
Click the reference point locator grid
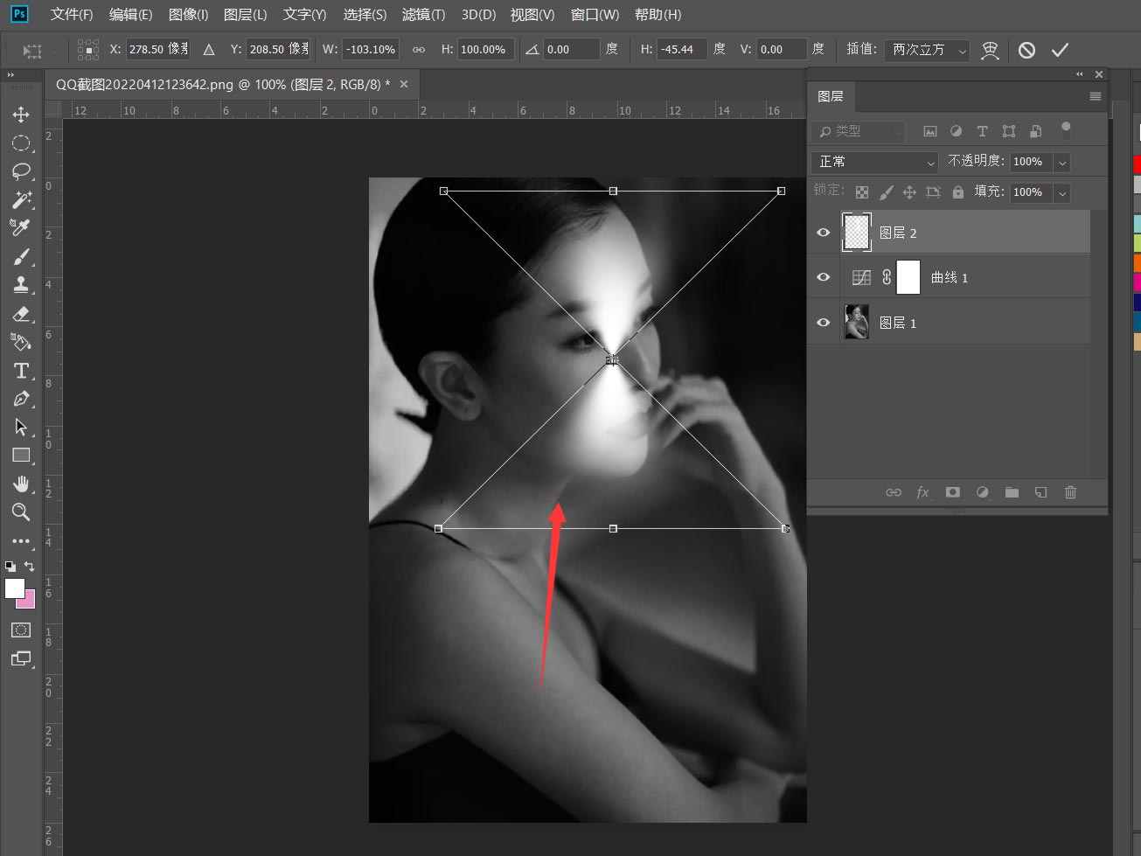[88, 50]
